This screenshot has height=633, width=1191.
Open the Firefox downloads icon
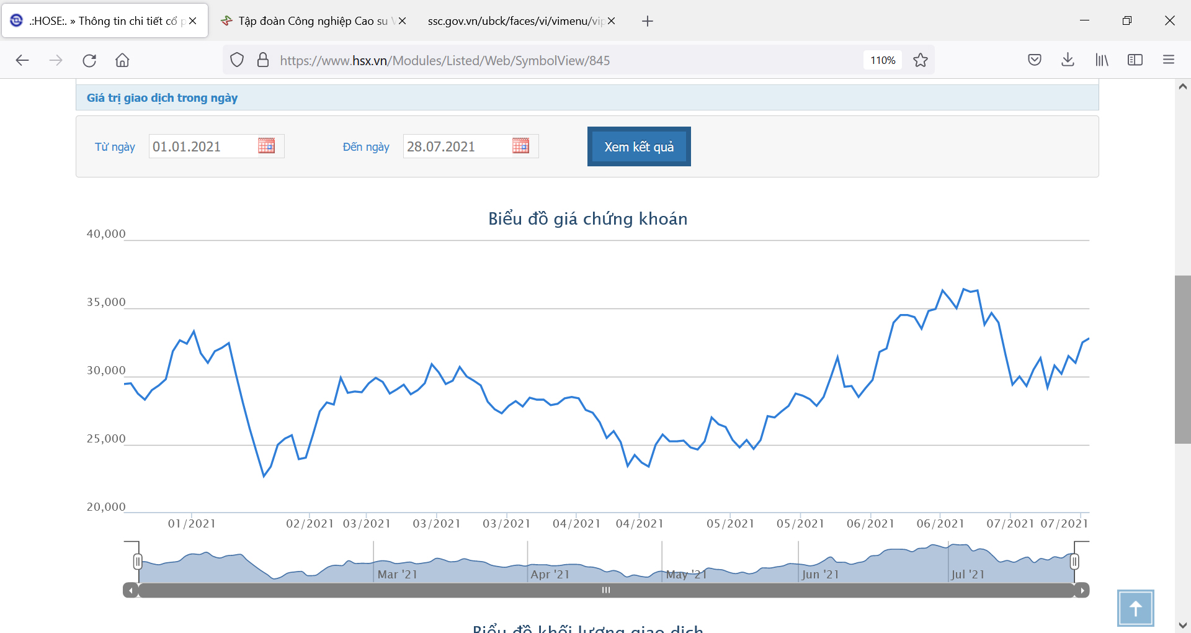point(1068,60)
